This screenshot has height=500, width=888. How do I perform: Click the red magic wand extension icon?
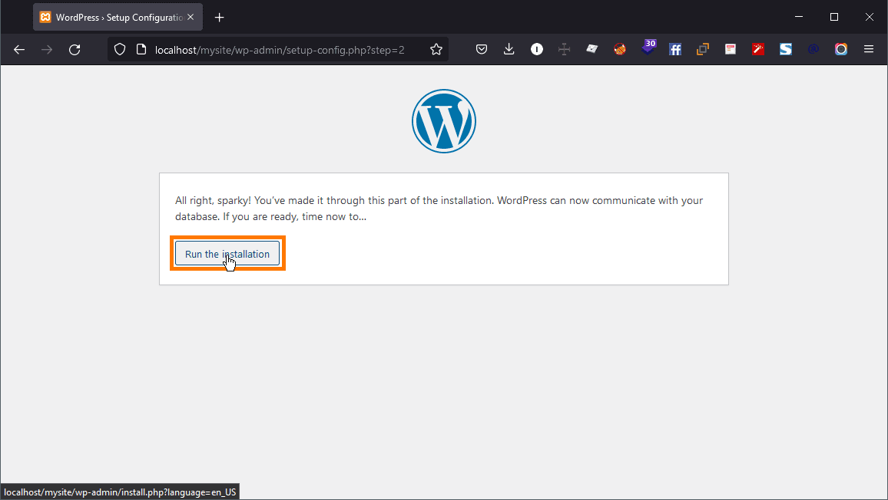pos(758,50)
